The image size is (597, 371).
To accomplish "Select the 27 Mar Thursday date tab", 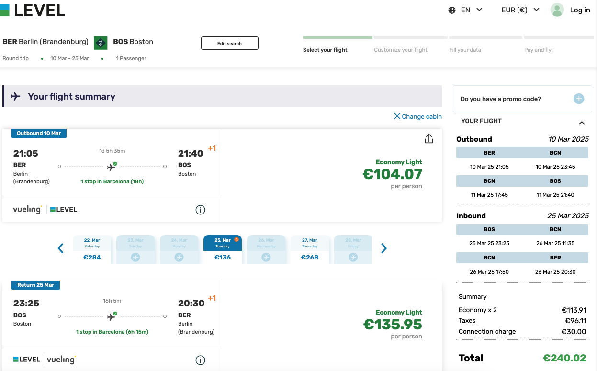I will 310,250.
